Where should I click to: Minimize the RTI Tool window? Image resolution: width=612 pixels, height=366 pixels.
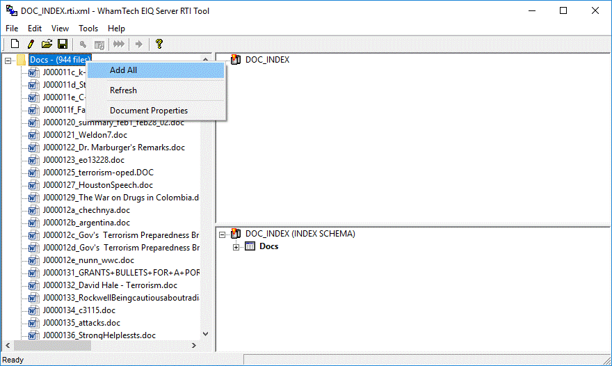click(x=531, y=10)
